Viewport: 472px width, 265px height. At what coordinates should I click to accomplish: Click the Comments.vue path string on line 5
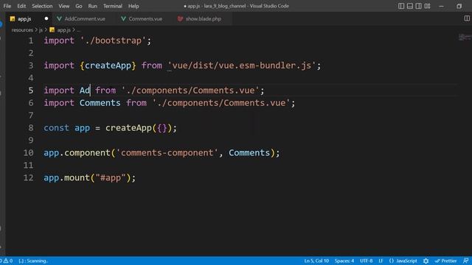[x=190, y=91]
